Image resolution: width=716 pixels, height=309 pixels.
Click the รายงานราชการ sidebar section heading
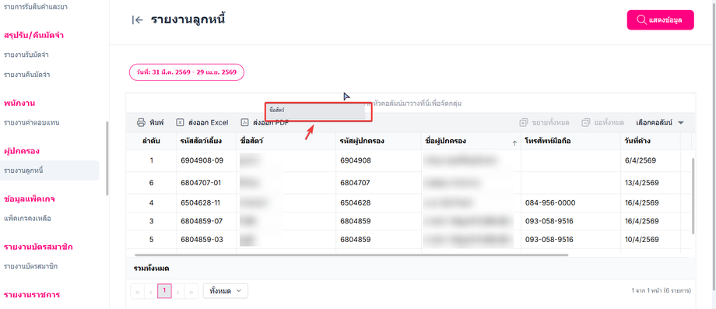[x=32, y=294]
